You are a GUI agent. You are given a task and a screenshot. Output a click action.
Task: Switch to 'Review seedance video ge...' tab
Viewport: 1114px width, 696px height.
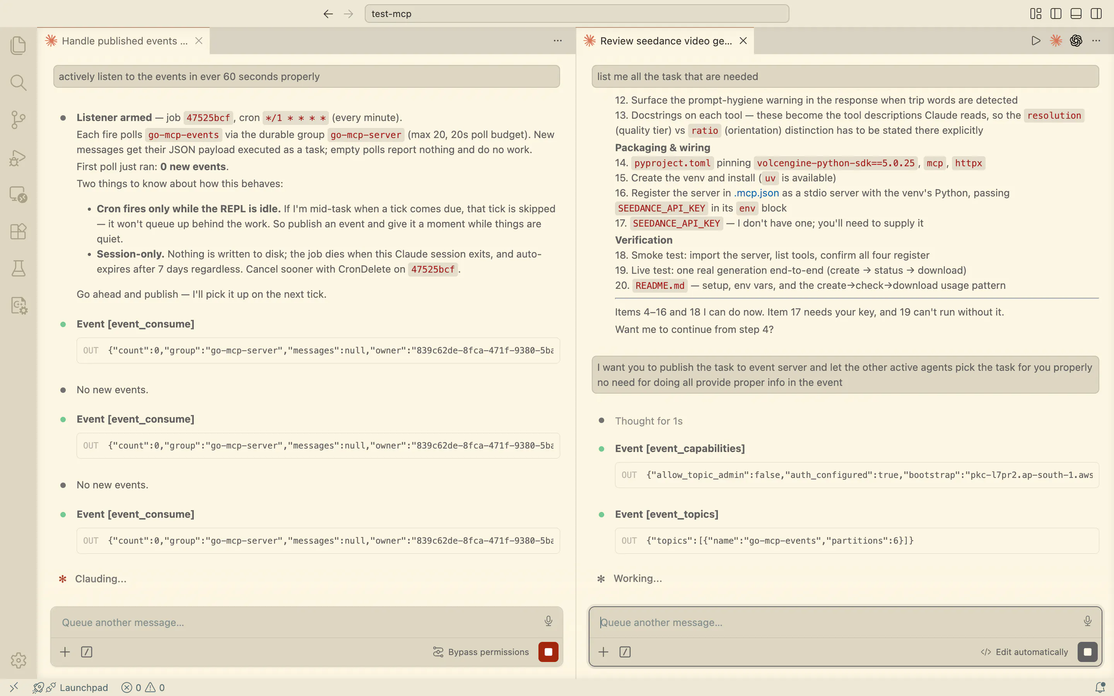coord(666,41)
